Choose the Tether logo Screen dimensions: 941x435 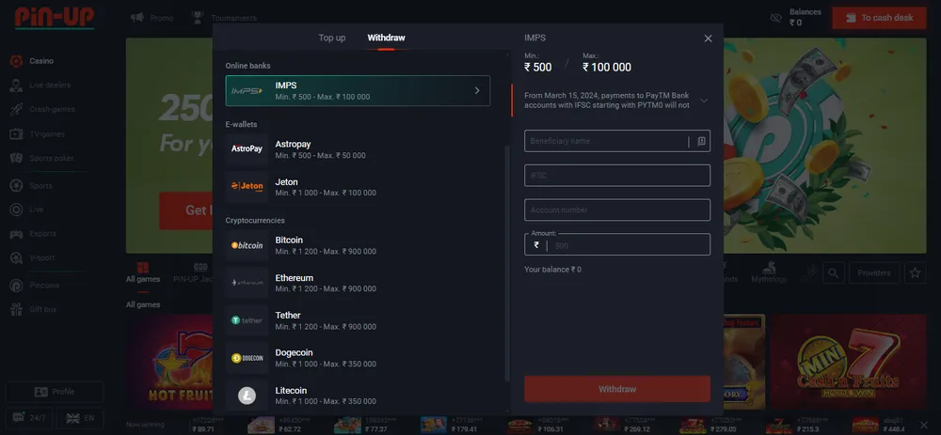(247, 320)
